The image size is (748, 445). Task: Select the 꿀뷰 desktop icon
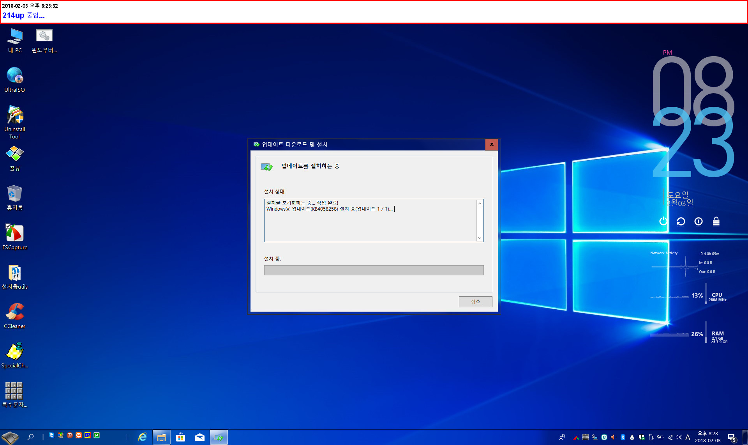click(x=15, y=158)
